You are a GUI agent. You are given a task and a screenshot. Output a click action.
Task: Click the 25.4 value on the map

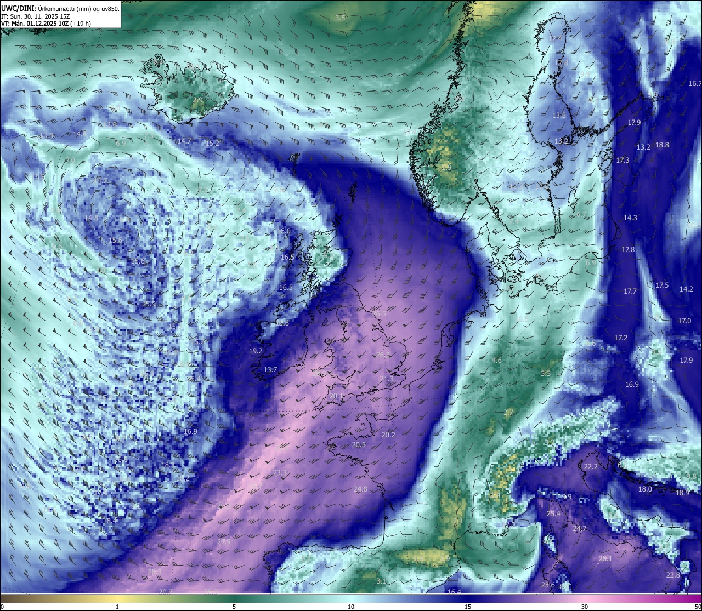point(554,514)
